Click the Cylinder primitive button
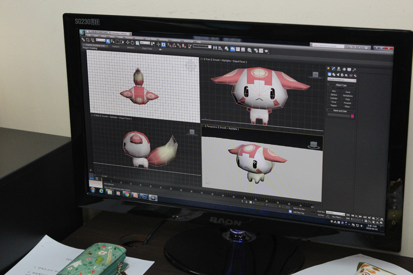The image size is (413, 275). pyautogui.click(x=334, y=98)
